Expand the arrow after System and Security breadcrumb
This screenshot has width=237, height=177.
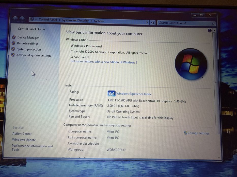[91, 21]
